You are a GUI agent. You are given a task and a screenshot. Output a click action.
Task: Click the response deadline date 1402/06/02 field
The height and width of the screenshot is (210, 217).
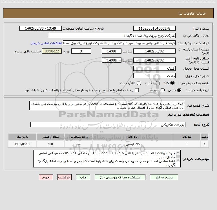[x=154, y=51]
